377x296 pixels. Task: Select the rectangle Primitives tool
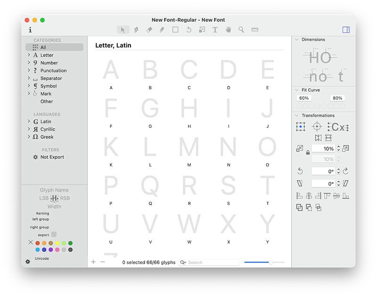point(175,30)
